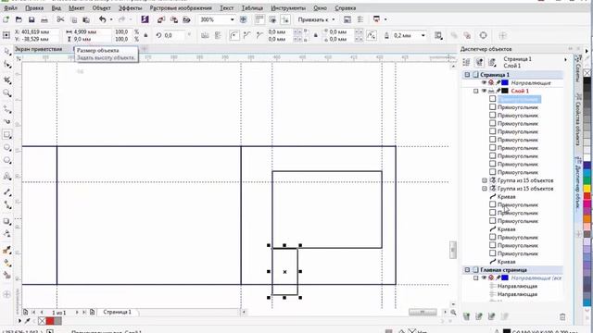Viewport: 593px width, 333px height.
Task: Click the To Front of Layer icon
Action: [x=454, y=35]
